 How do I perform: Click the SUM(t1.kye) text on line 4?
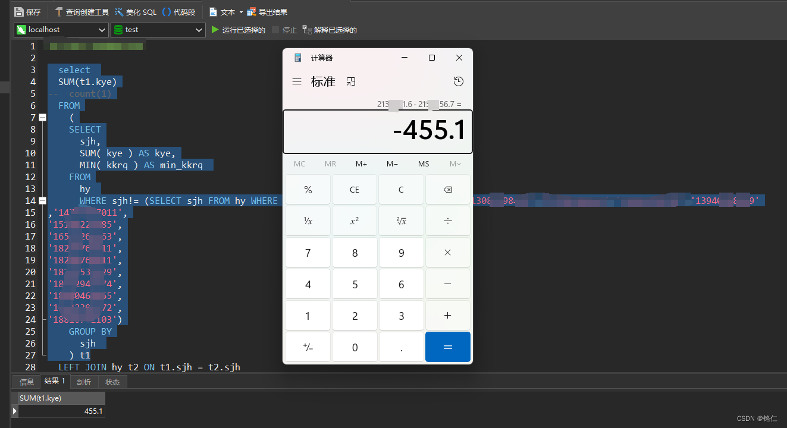coord(87,82)
